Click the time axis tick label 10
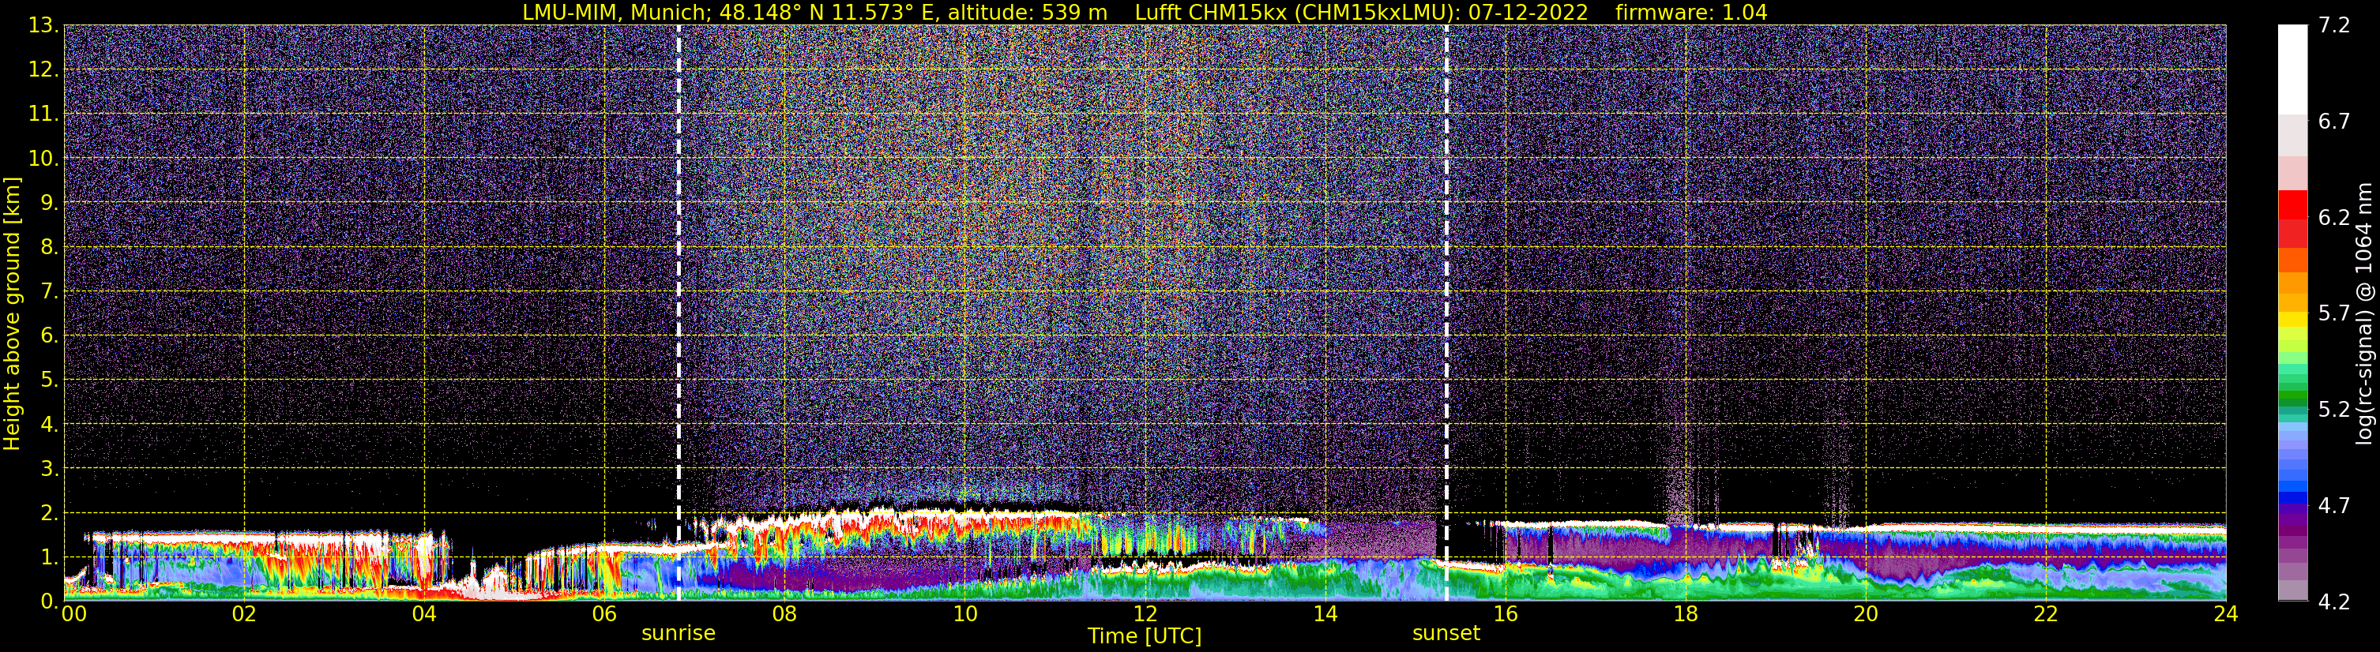Screen dimensions: 2380x652 click(x=964, y=614)
